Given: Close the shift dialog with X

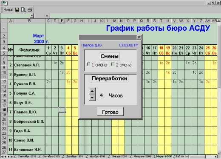Looking at the screenshot, I should (x=139, y=37).
